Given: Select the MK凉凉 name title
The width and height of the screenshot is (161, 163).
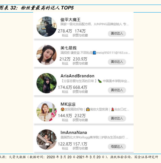Looking at the screenshot, I should 68,104.
